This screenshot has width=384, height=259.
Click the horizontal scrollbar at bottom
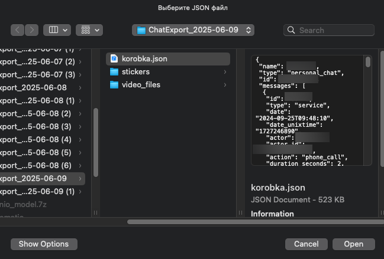(256, 222)
